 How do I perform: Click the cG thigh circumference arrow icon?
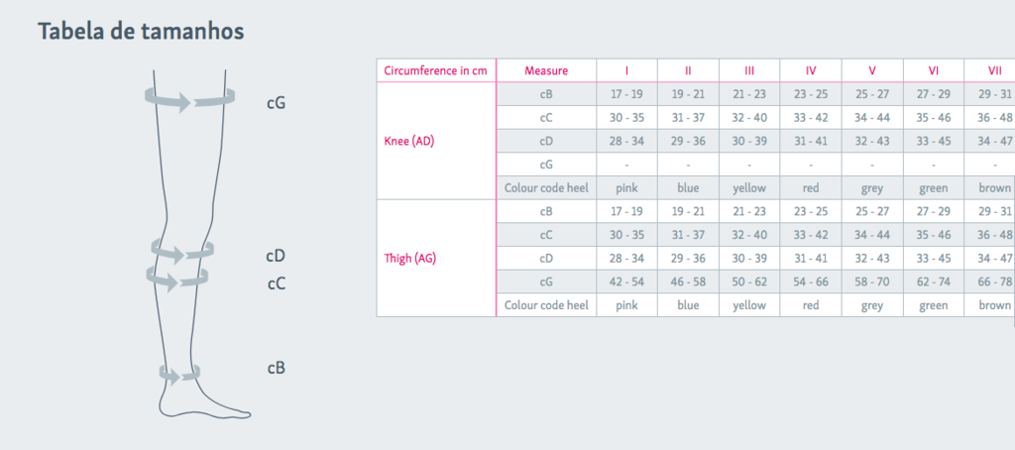click(x=189, y=100)
